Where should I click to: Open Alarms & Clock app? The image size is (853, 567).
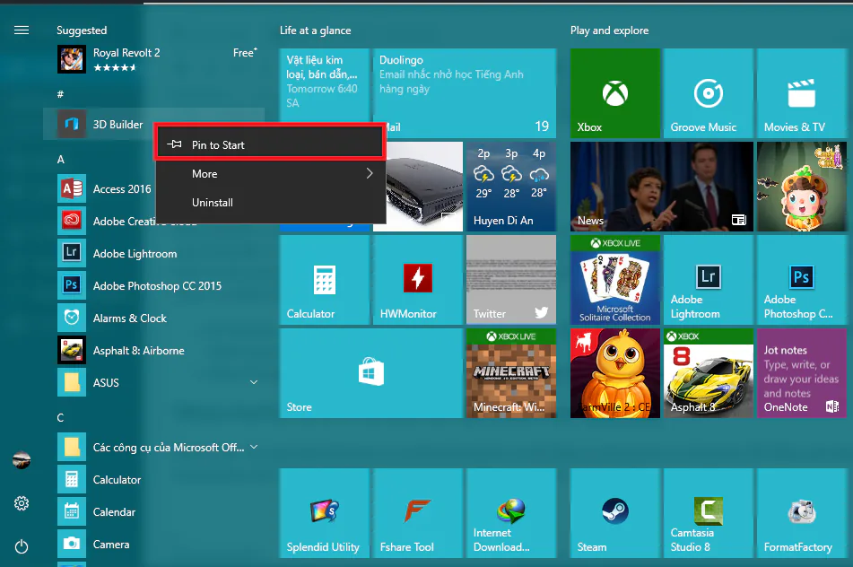pyautogui.click(x=157, y=318)
